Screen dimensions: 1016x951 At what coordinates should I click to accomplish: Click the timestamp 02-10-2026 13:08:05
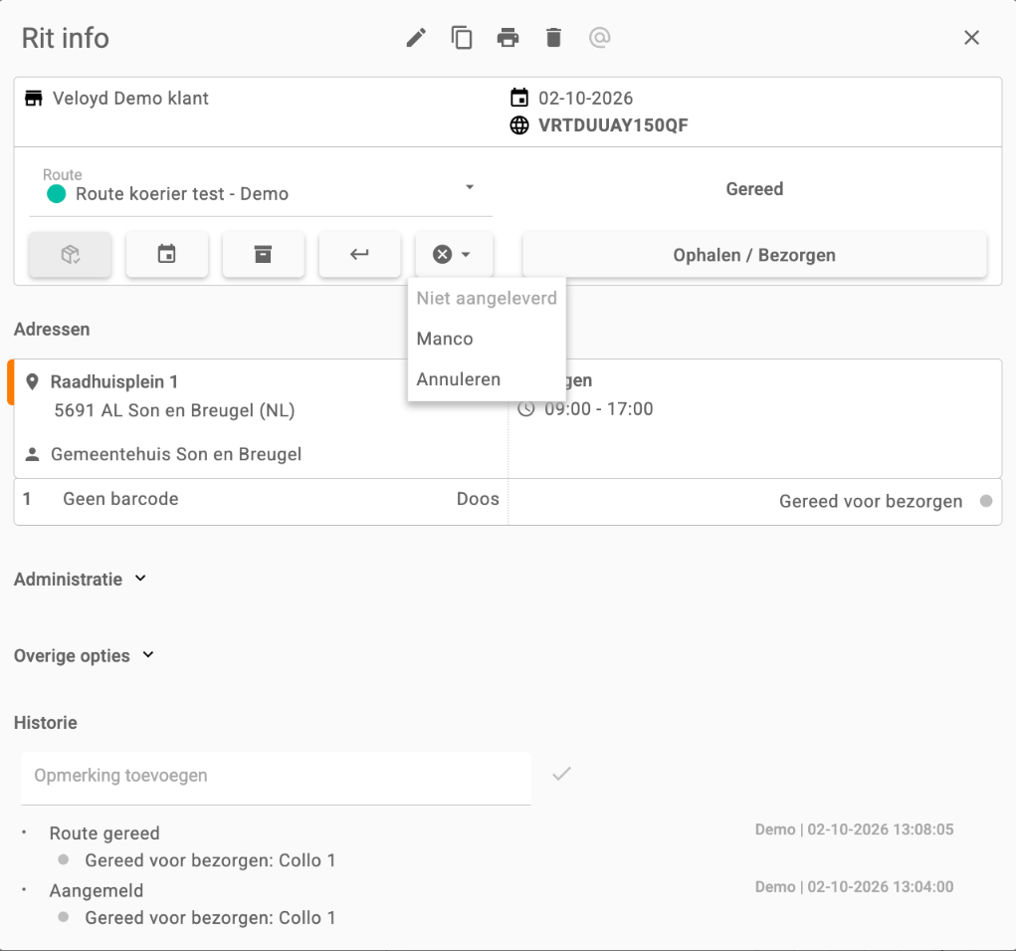coord(880,830)
